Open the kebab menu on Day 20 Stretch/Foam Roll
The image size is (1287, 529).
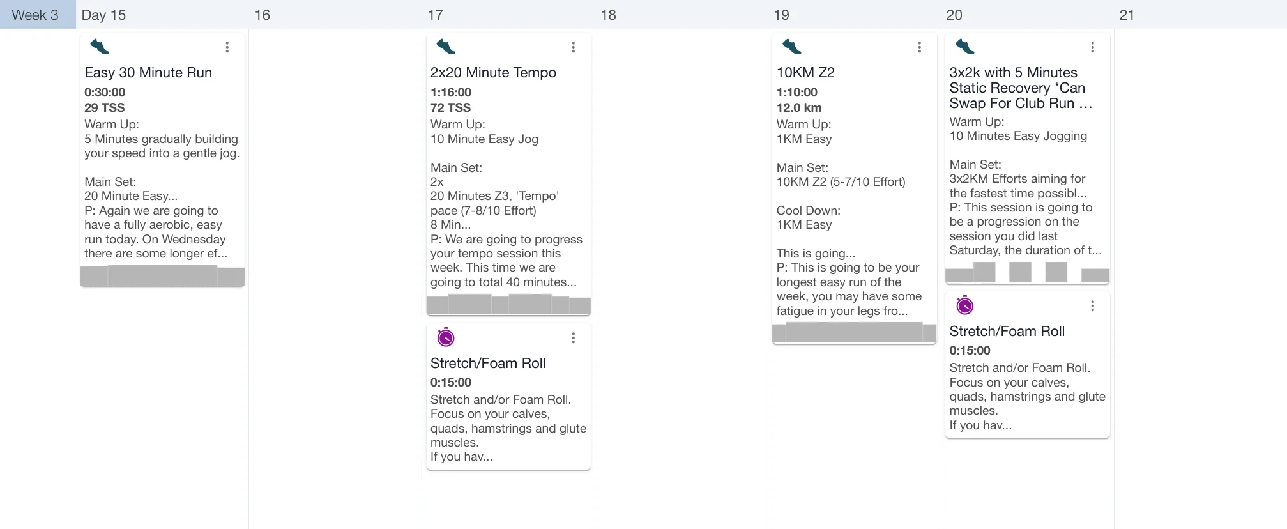coord(1092,306)
